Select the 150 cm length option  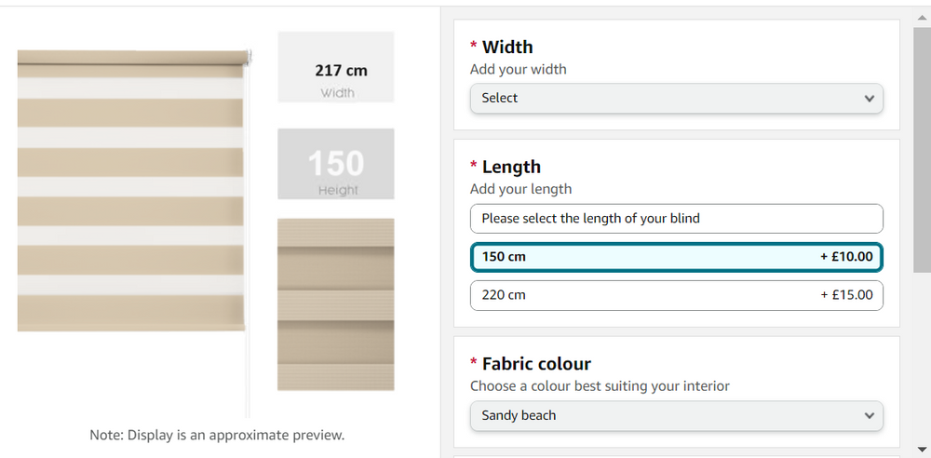pyautogui.click(x=676, y=257)
